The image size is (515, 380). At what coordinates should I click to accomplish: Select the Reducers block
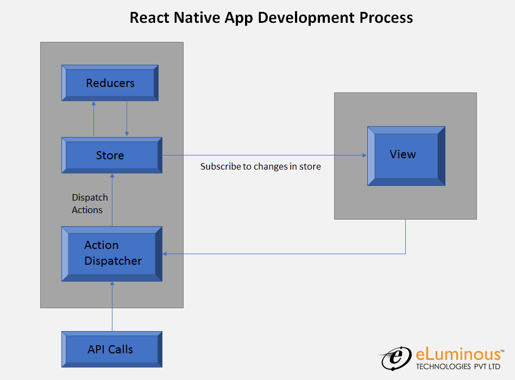click(x=109, y=83)
